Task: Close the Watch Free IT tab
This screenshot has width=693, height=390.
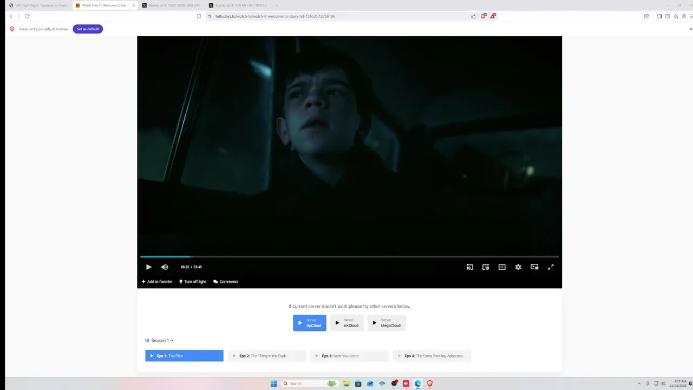Action: 134,5
